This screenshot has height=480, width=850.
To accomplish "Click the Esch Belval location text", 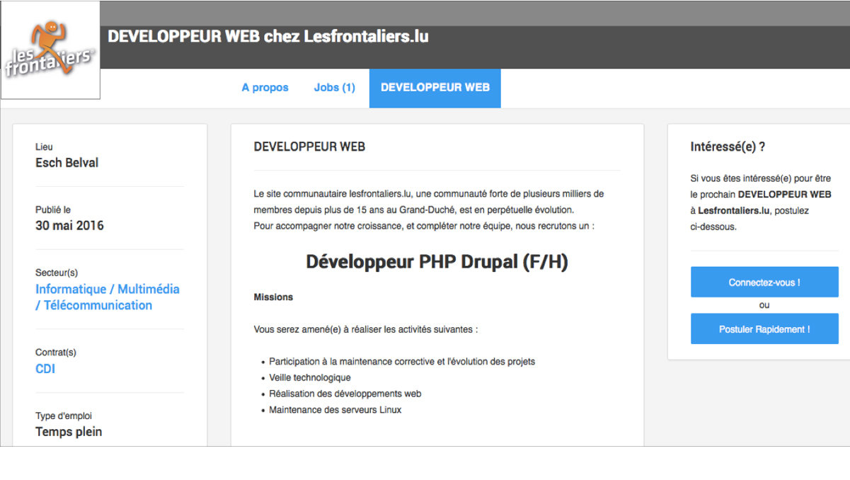I will [x=67, y=163].
